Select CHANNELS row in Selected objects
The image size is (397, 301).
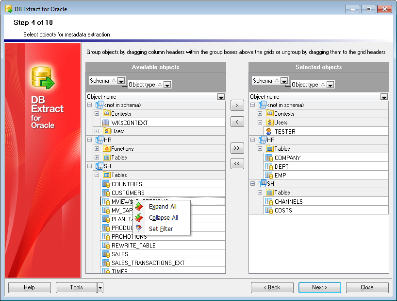(326, 201)
